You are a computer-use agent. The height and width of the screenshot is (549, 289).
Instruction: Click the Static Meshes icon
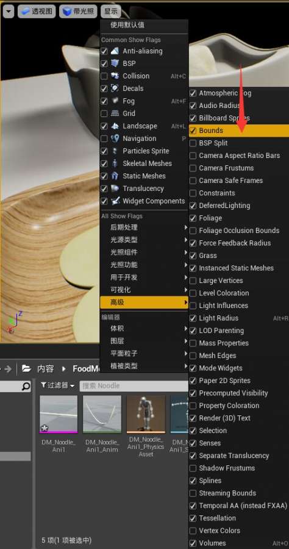(115, 176)
